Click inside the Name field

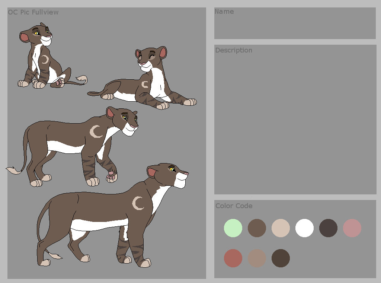295,26
